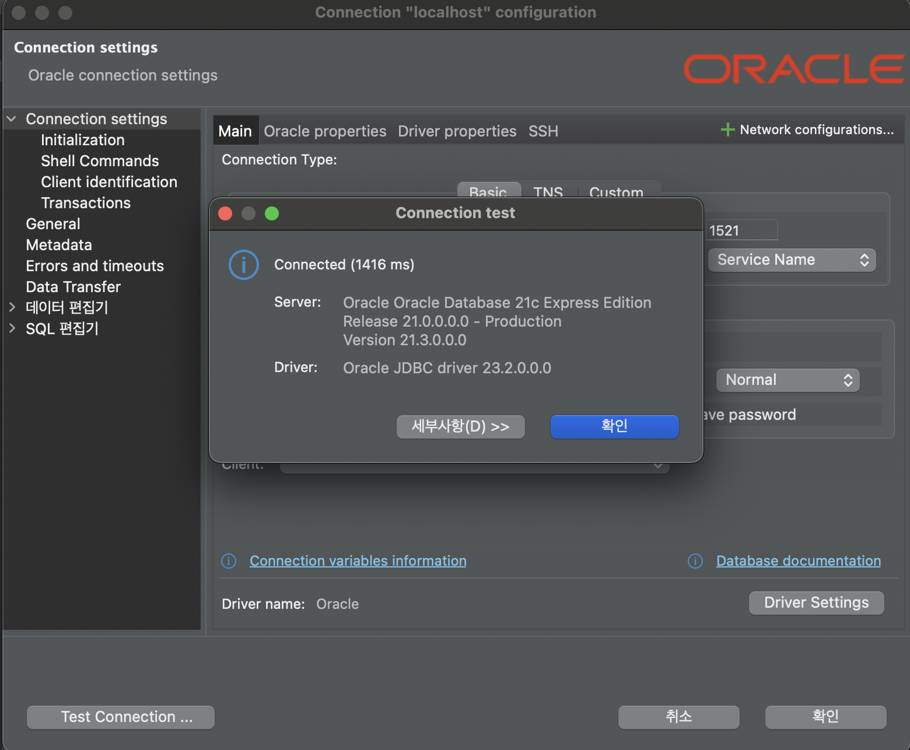Select the Custom connection type

(x=616, y=191)
